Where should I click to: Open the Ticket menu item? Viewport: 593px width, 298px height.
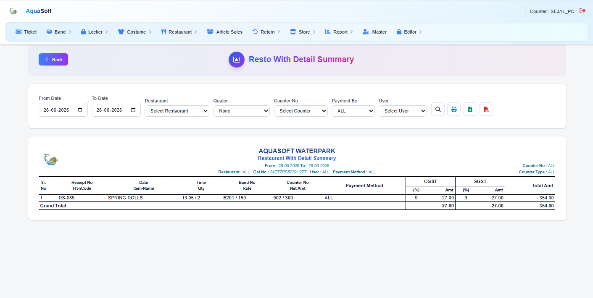point(26,32)
